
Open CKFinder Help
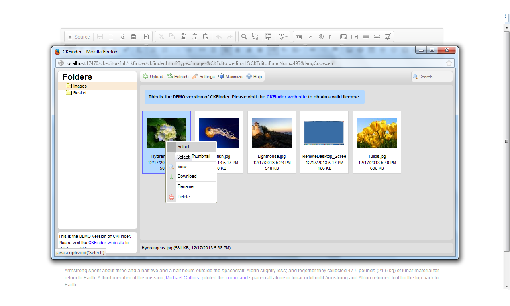254,76
